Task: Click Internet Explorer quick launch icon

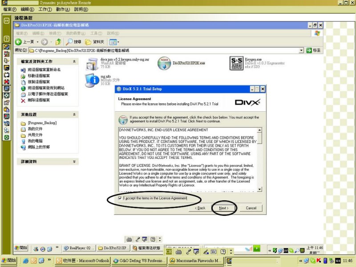Action: [26, 261]
